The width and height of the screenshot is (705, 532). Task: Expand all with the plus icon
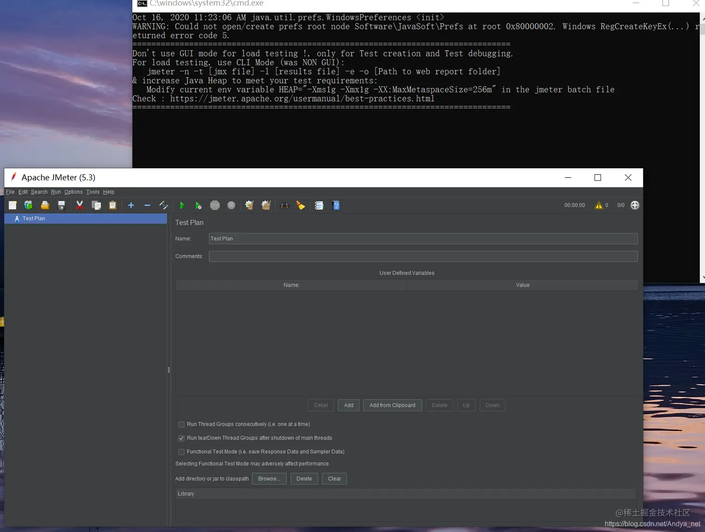pyautogui.click(x=131, y=205)
